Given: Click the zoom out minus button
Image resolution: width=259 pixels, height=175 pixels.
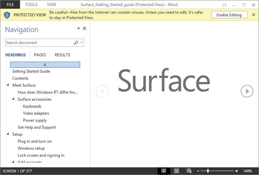Looking at the screenshot, I should (198, 171).
